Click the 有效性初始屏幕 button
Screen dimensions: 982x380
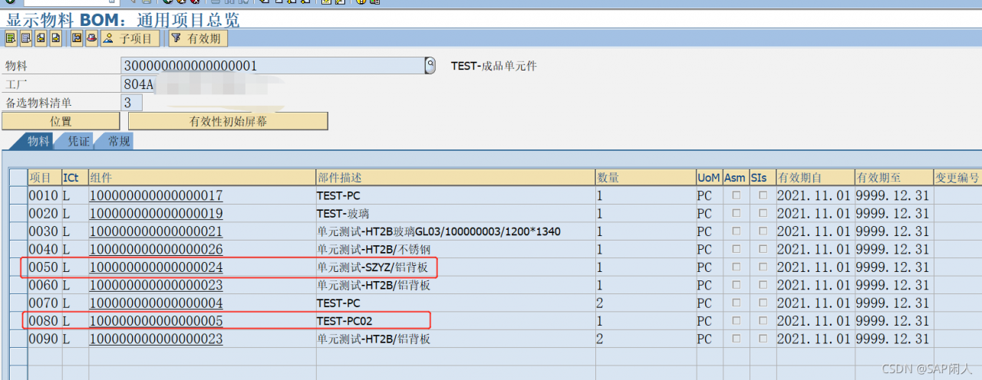(x=228, y=121)
